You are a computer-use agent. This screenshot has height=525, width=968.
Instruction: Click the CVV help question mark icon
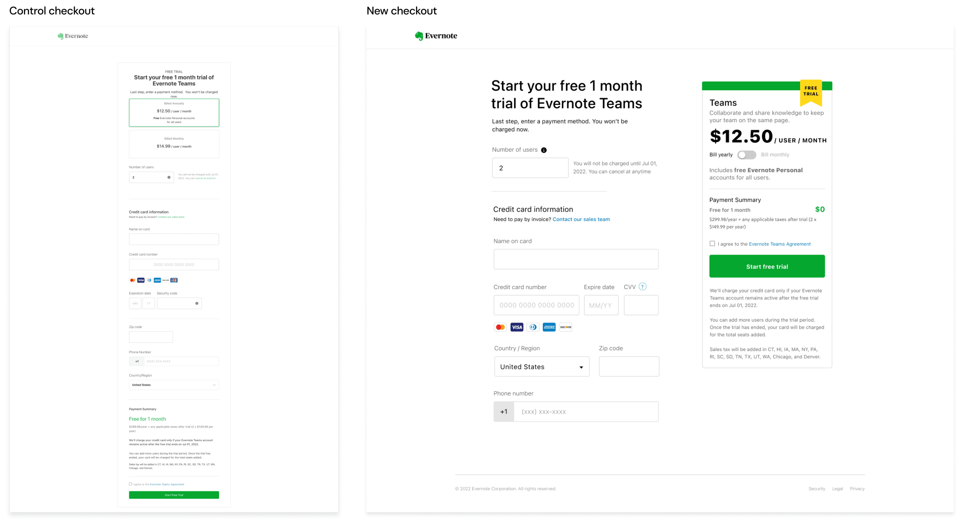(x=642, y=287)
